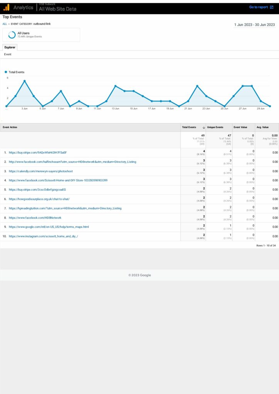This screenshot has height=394, width=279.
Task: Click the orange Analytics logo icon
Action: [7, 7]
